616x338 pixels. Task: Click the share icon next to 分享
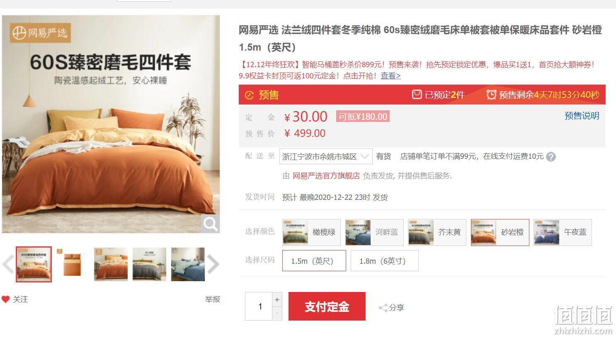(x=383, y=308)
